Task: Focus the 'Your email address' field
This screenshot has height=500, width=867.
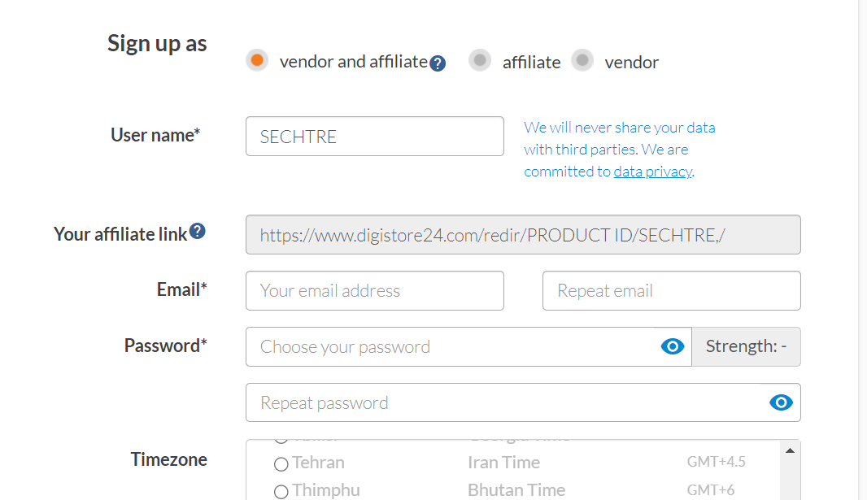Action: coord(374,291)
